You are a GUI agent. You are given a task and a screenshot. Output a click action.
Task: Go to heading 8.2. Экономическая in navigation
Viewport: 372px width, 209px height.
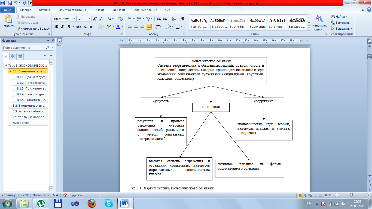point(28,106)
